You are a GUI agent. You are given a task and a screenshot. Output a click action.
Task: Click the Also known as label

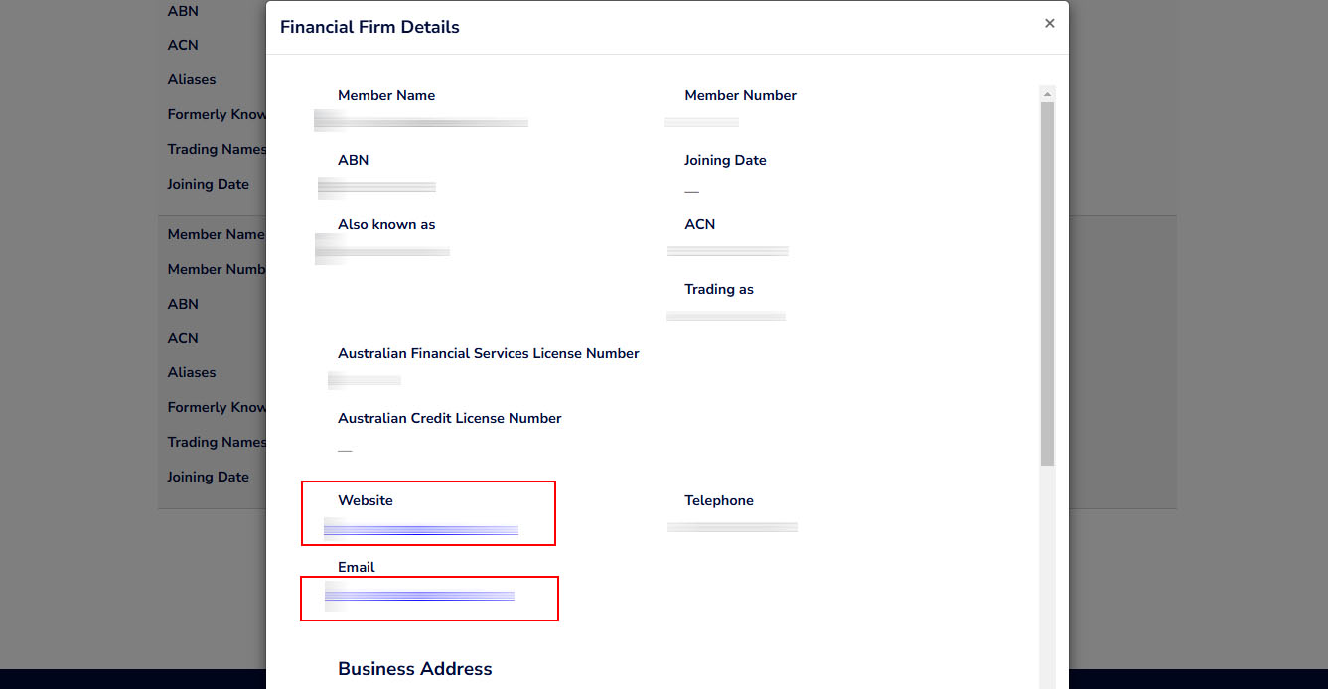(386, 224)
